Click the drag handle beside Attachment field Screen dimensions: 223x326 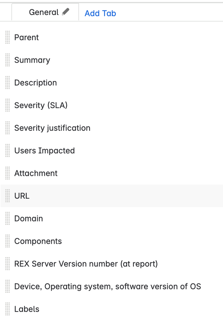[7, 173]
